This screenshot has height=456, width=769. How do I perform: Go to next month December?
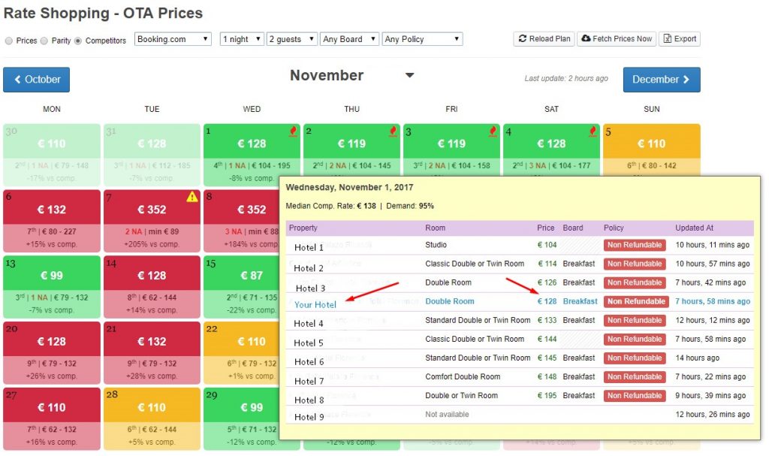pos(661,80)
